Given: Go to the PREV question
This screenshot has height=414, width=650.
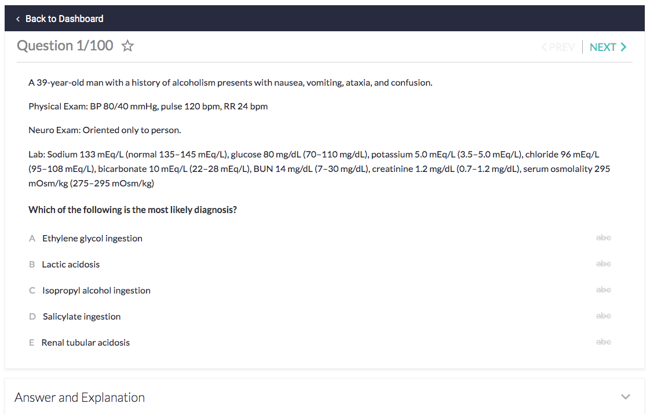Looking at the screenshot, I should point(558,47).
